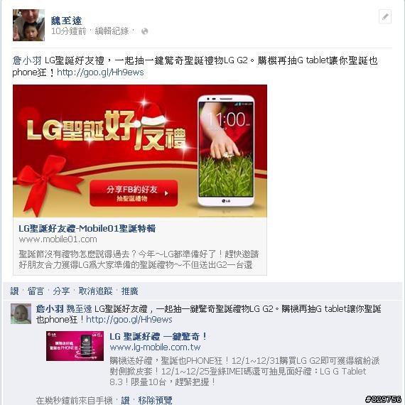Click 推廣 to promote the post
Viewport: 405px width, 405px height.
click(129, 291)
